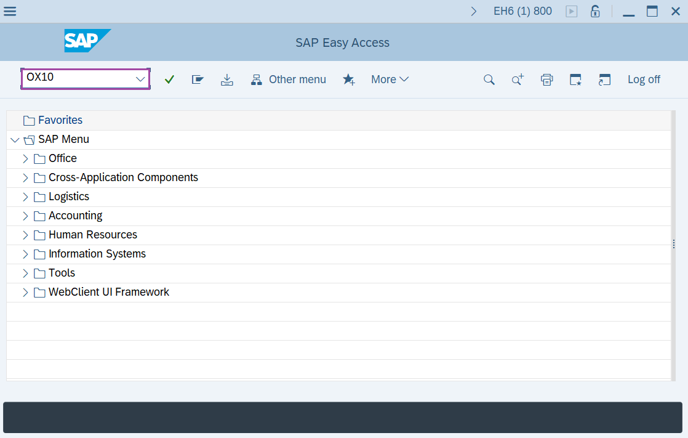This screenshot has width=688, height=438.
Task: Start the search with the magnifier icon
Action: (x=489, y=79)
